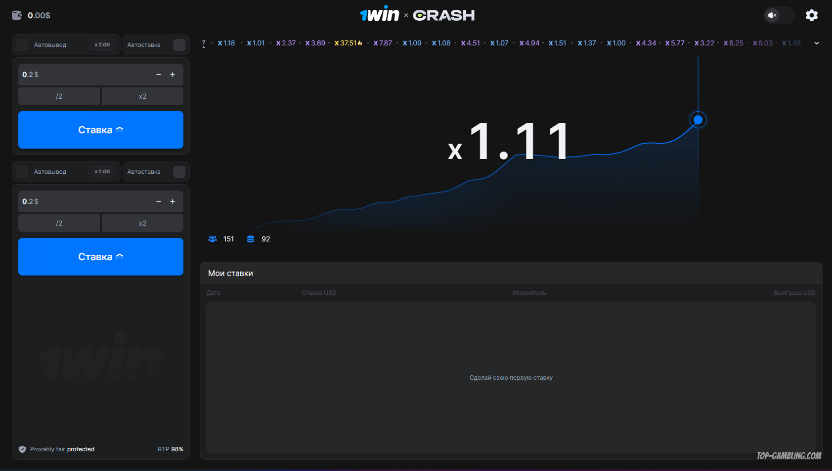
Task: Halve the first bet with /2
Action: click(x=59, y=96)
